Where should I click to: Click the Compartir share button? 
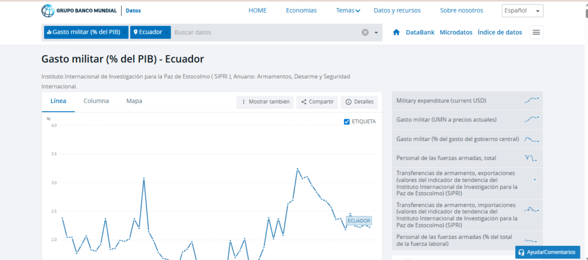pyautogui.click(x=317, y=101)
